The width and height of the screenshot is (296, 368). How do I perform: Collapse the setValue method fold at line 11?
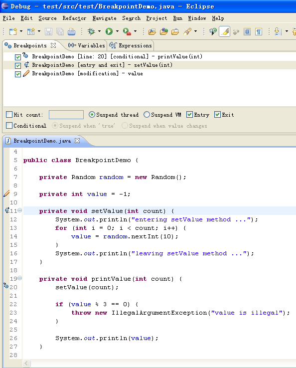tap(20, 210)
